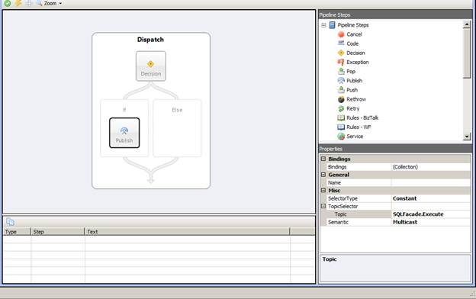Select the Decision node on the canvas

151,66
